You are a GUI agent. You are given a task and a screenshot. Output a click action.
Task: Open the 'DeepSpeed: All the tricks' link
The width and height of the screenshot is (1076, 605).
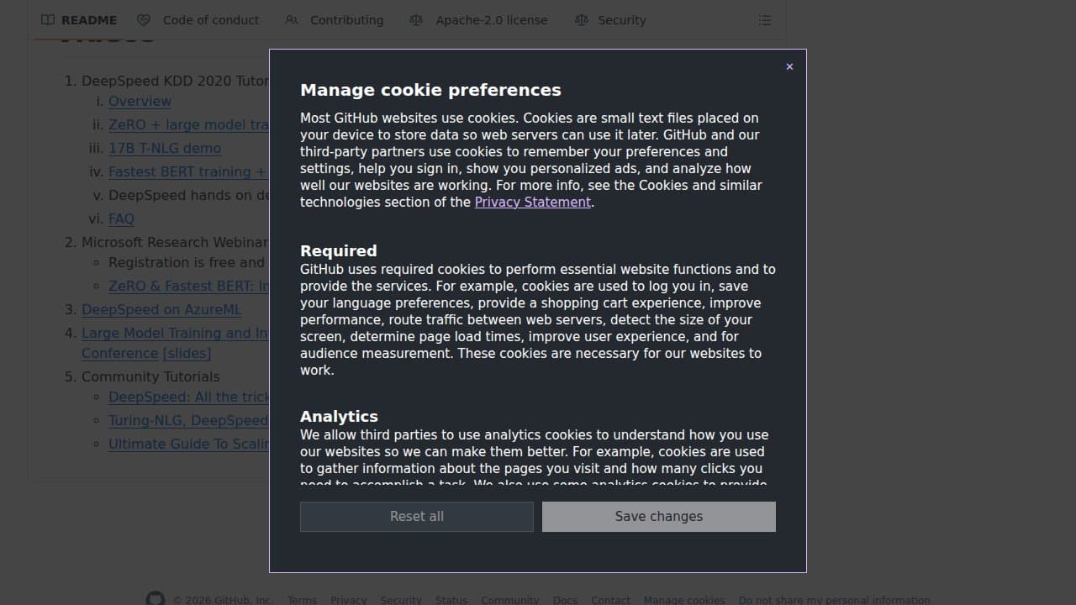point(188,397)
